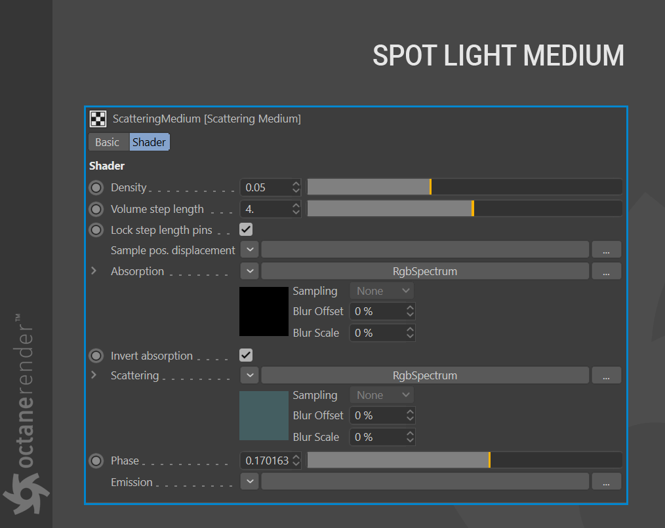
Task: Step the Absorption Blur Scale spinner
Action: pyautogui.click(x=410, y=333)
